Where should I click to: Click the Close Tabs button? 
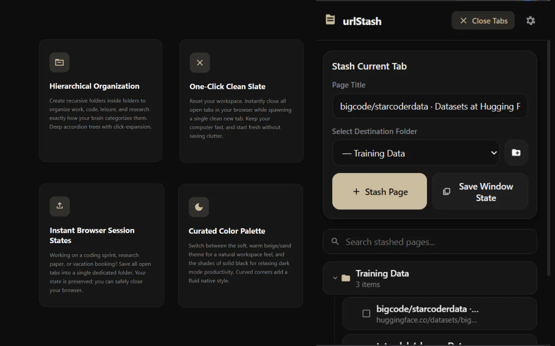coord(483,21)
